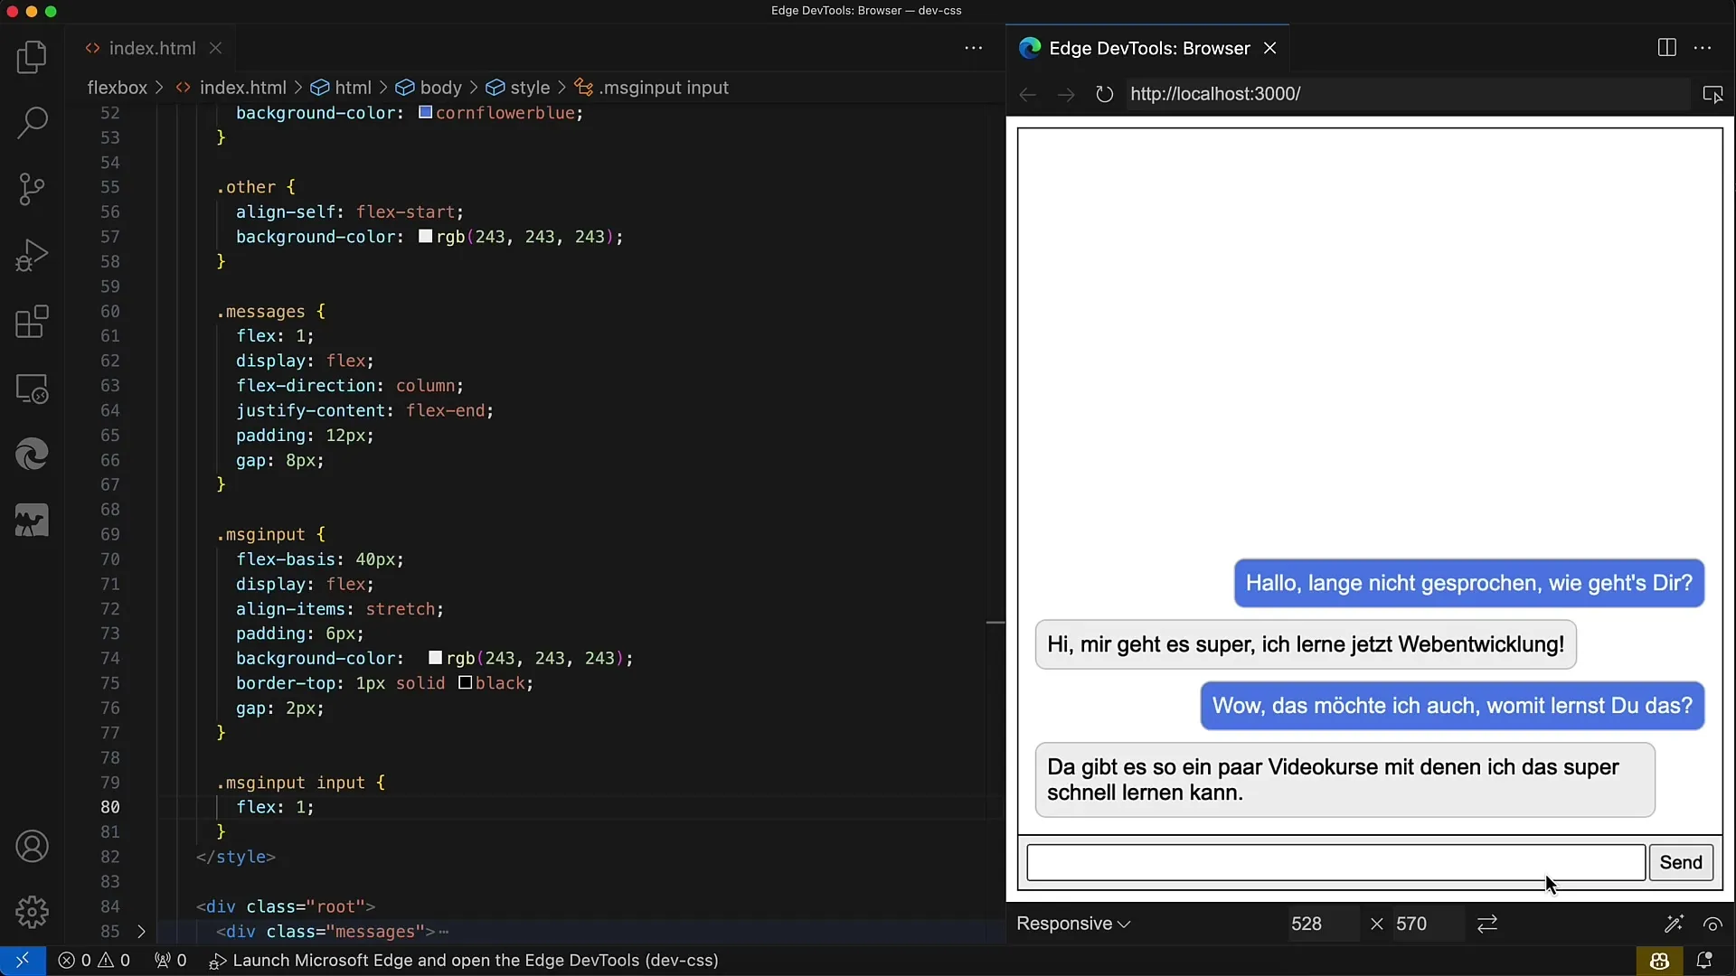
Task: Click the 'flex: 1;' code on line 80
Action: (275, 807)
